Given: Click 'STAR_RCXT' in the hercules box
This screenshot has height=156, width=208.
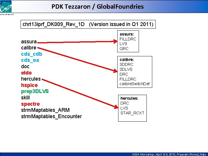Looking at the screenshot, I should (x=132, y=113).
